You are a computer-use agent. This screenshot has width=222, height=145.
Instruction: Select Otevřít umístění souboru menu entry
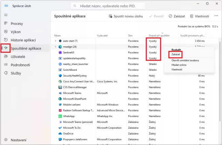(185, 60)
